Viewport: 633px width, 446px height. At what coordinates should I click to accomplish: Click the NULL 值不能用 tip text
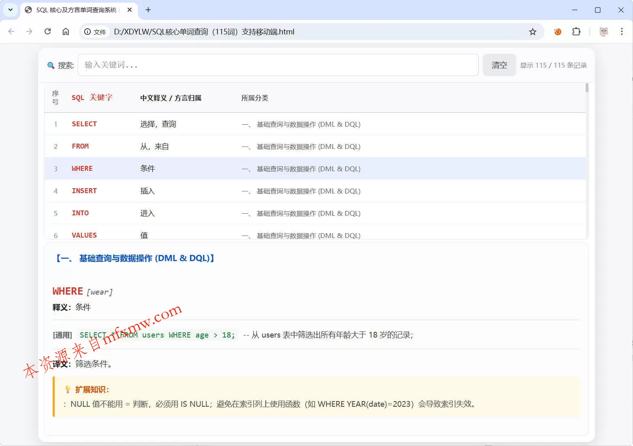(x=270, y=404)
